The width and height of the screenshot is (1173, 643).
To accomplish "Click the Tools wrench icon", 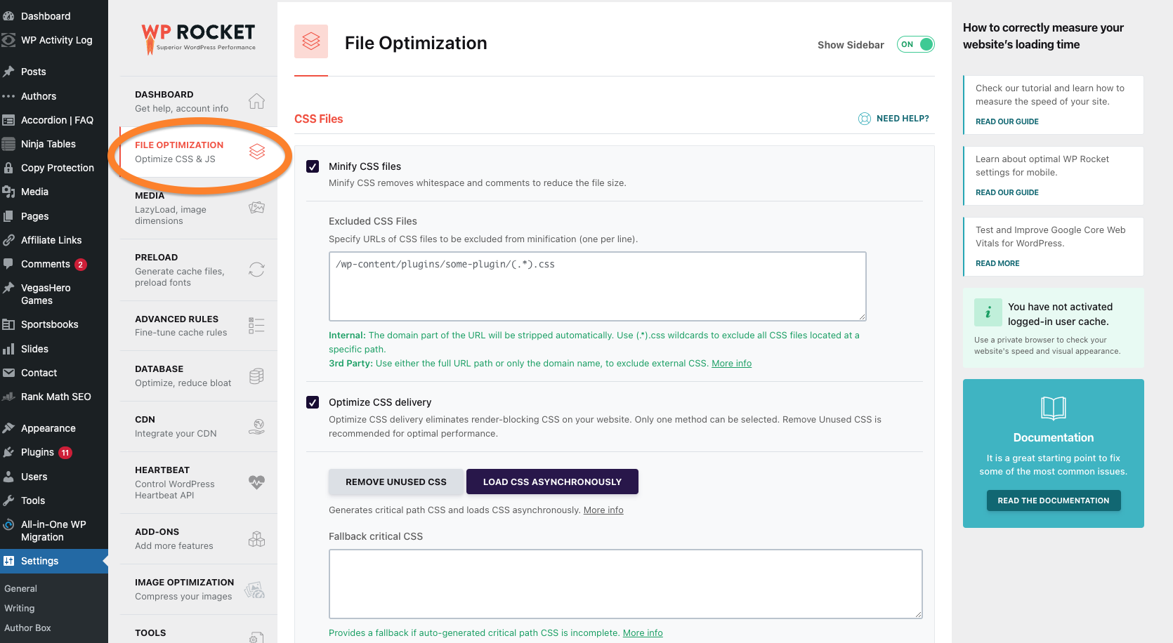I will coord(9,501).
